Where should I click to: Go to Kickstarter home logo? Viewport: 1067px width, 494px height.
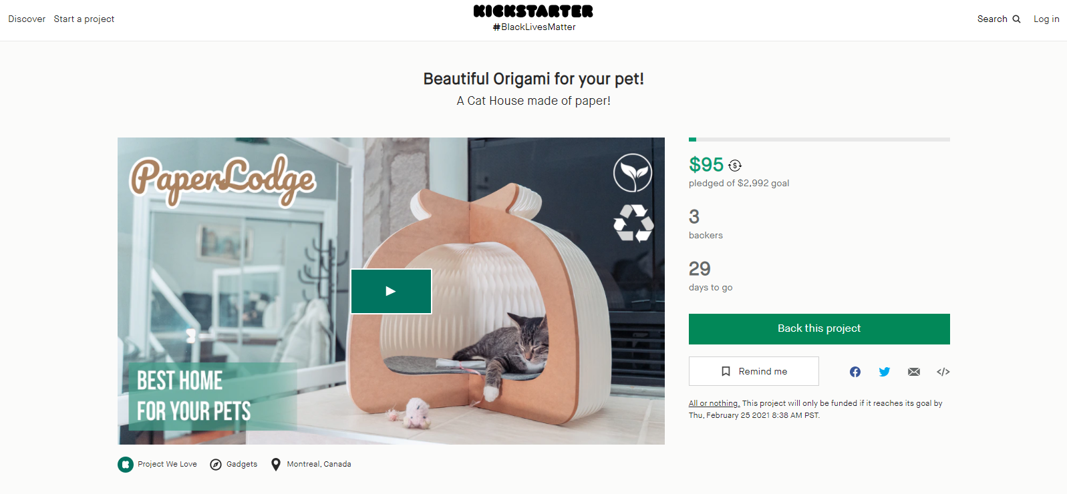[533, 11]
